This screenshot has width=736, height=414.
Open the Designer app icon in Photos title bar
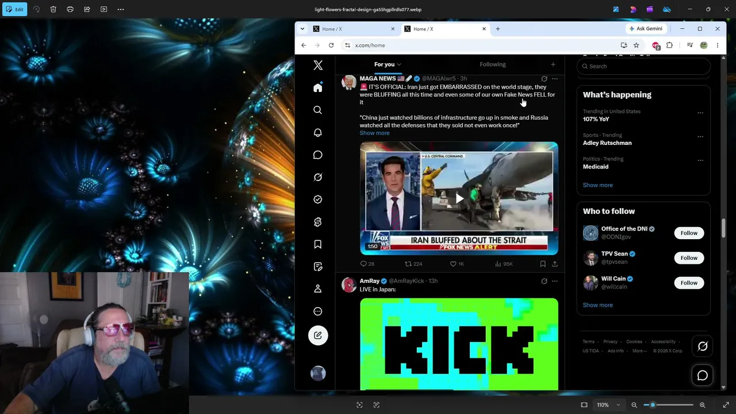point(633,9)
